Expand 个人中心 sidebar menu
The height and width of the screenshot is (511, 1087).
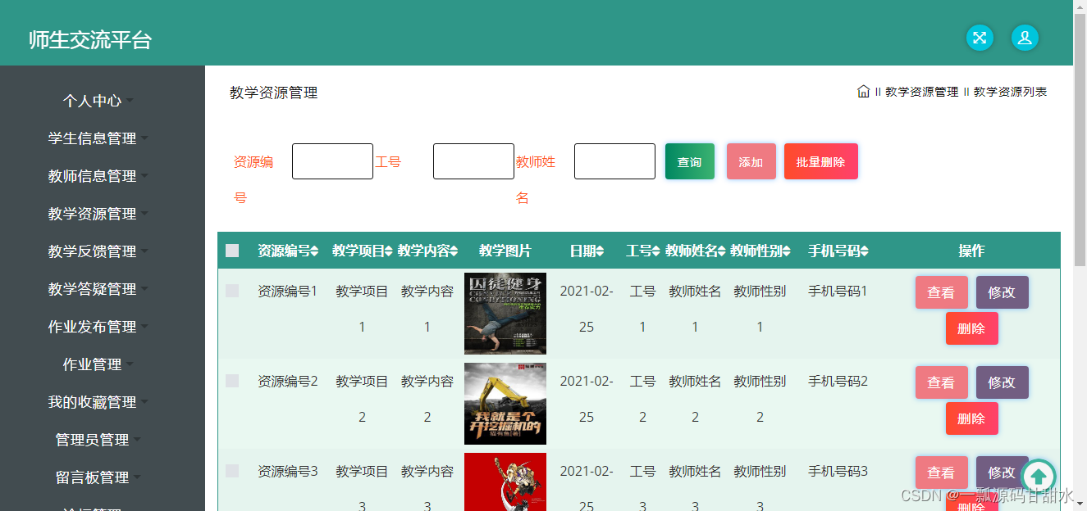[98, 101]
